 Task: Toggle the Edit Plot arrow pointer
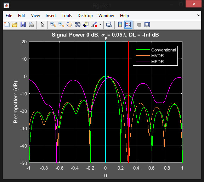(42, 24)
